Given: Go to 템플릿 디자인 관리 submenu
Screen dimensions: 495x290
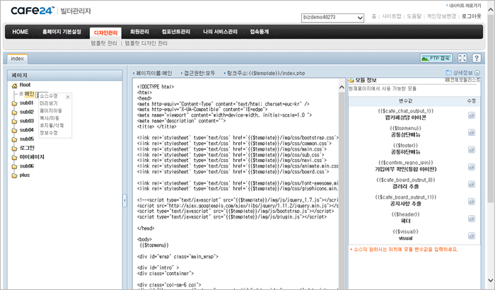Looking at the screenshot, I should tap(146, 43).
